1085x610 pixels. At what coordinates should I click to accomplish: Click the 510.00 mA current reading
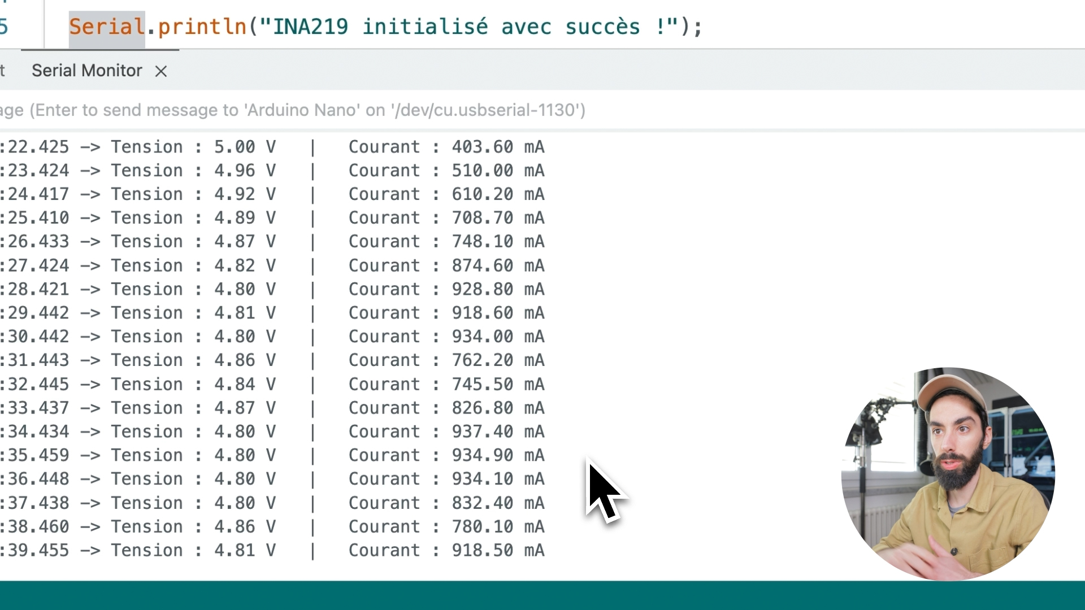(x=497, y=171)
